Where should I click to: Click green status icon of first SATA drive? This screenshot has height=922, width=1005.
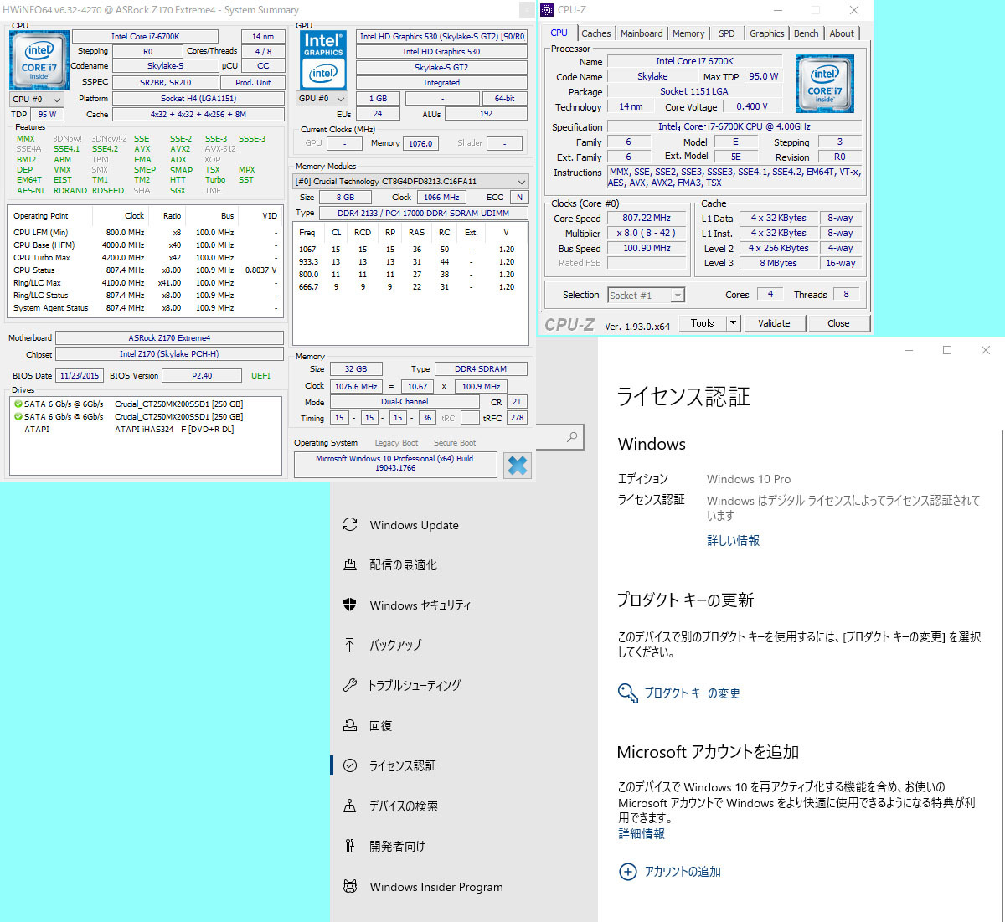coord(18,404)
